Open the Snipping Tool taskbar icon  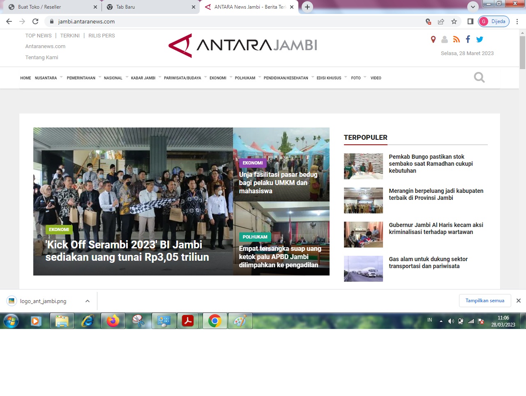coord(138,321)
